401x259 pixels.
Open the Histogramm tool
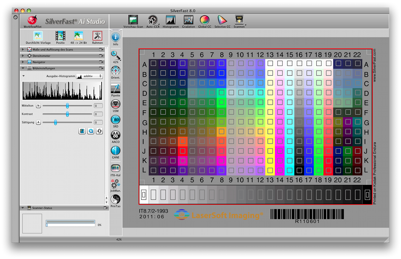(x=170, y=20)
